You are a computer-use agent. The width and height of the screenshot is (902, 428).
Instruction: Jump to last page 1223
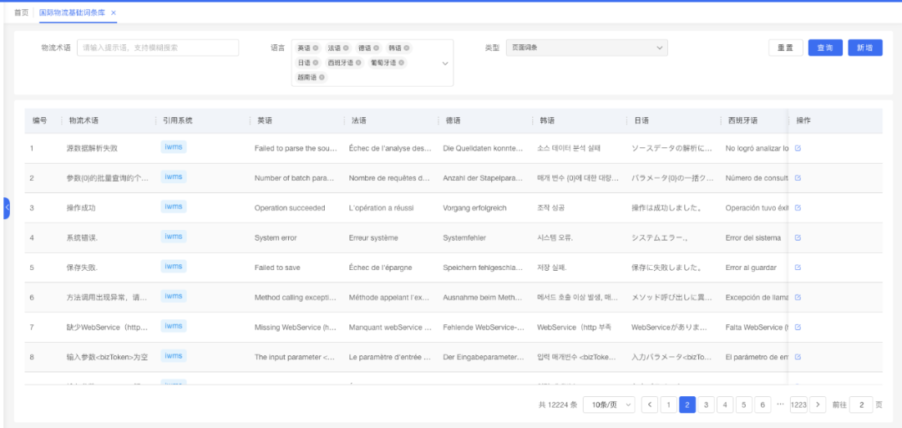[x=798, y=405]
